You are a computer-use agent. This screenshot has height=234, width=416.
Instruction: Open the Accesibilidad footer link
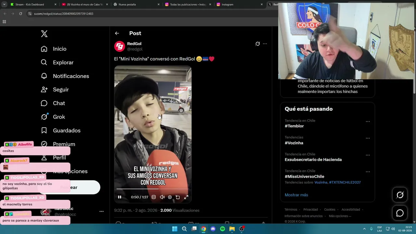coord(351,210)
